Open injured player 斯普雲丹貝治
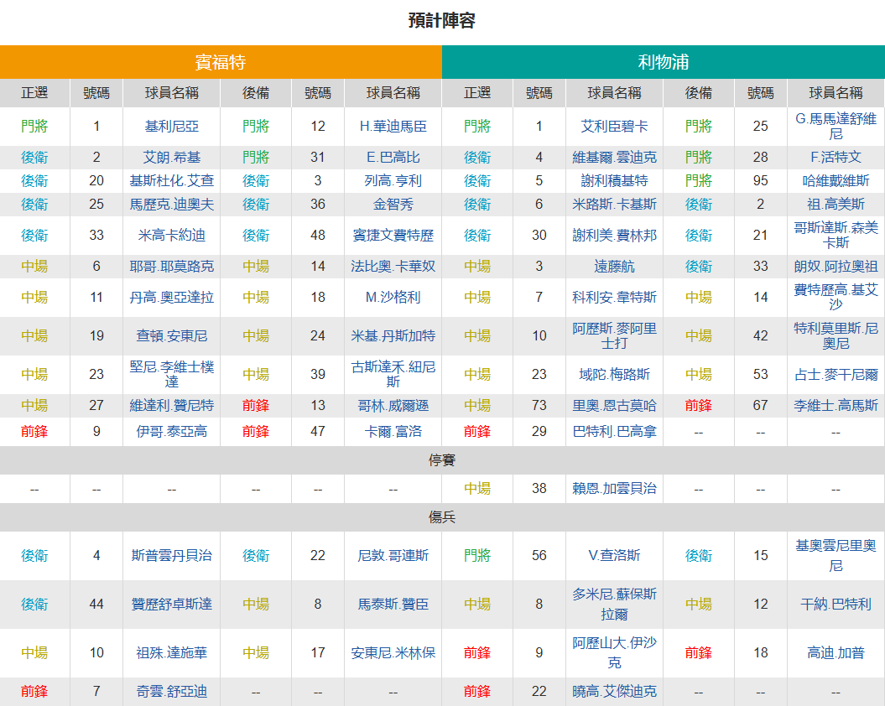 pos(172,556)
